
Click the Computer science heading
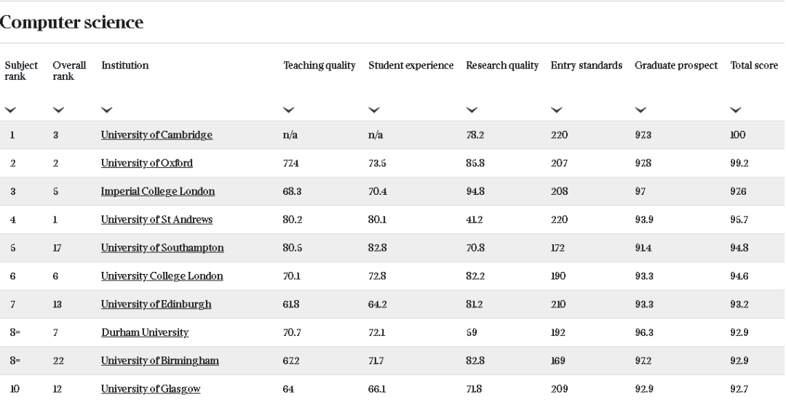pos(71,23)
